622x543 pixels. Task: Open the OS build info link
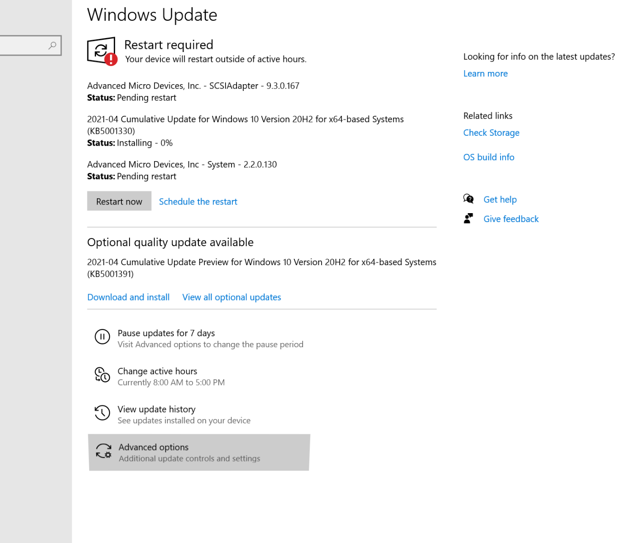point(489,157)
